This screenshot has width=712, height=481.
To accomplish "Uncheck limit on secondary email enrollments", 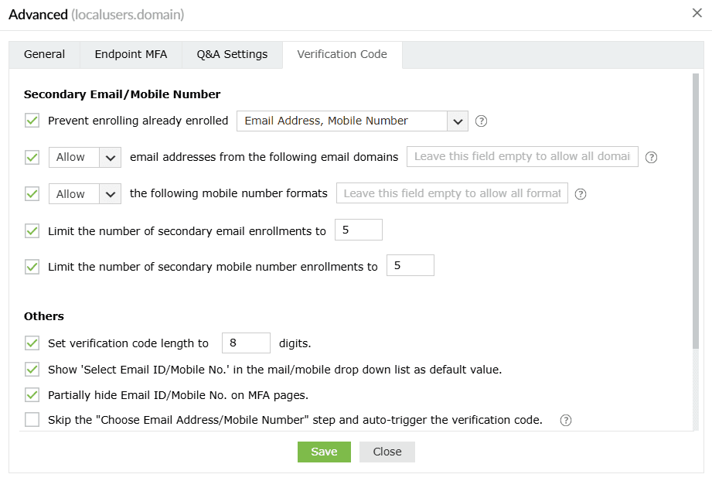I will 32,230.
